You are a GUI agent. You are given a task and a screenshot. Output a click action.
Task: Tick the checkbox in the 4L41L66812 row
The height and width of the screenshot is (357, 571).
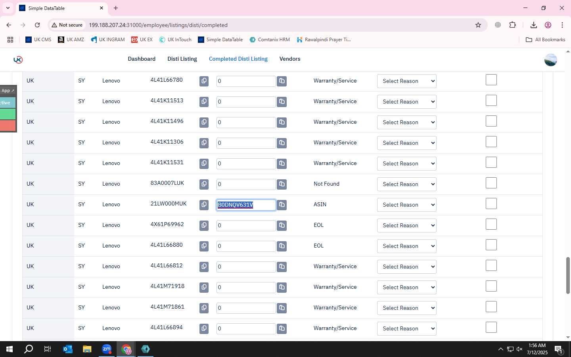coord(491,265)
